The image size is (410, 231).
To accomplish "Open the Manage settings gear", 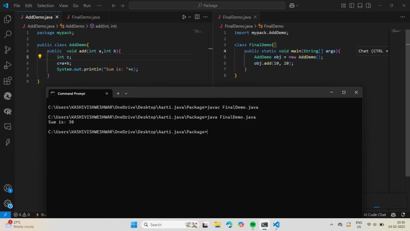I will click(x=8, y=203).
